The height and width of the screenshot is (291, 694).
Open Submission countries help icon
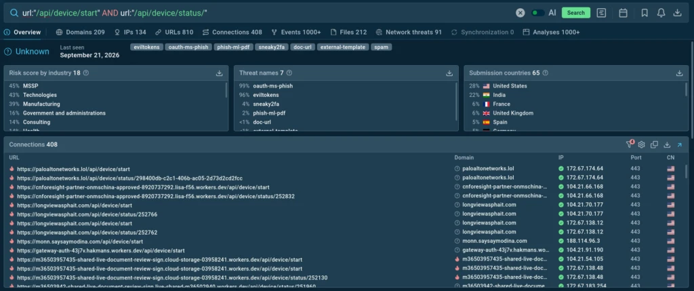click(x=546, y=73)
